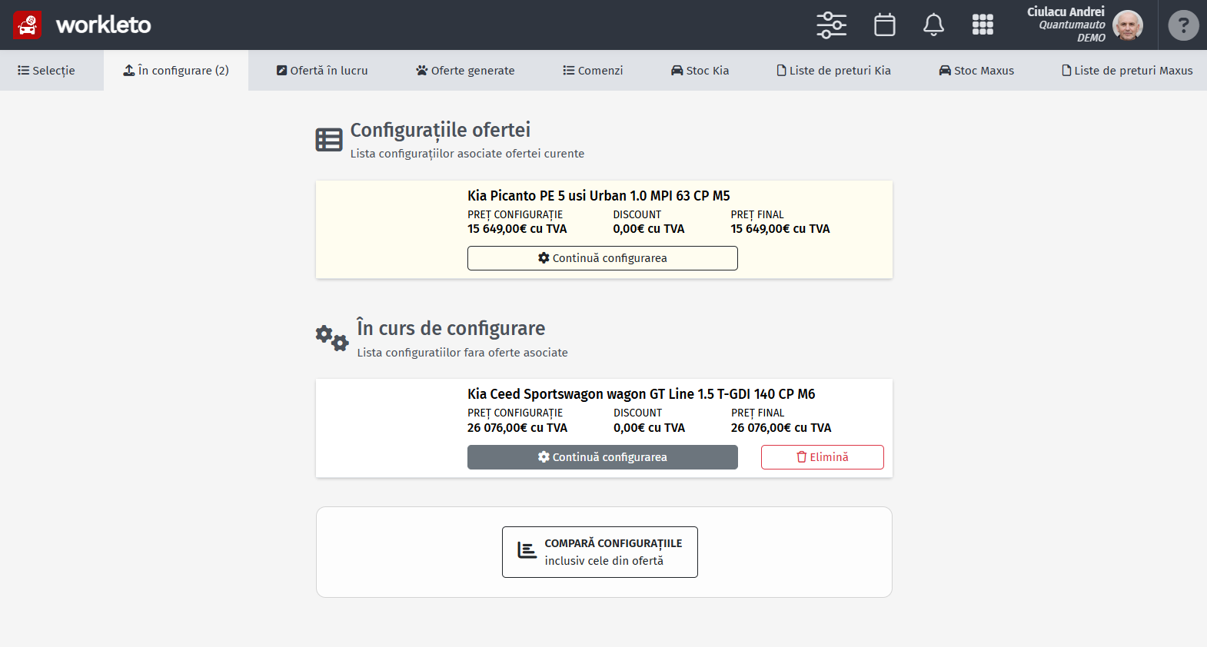This screenshot has width=1207, height=647.
Task: Click the Configurațiile ofertei heading
Action: pyautogui.click(x=441, y=130)
